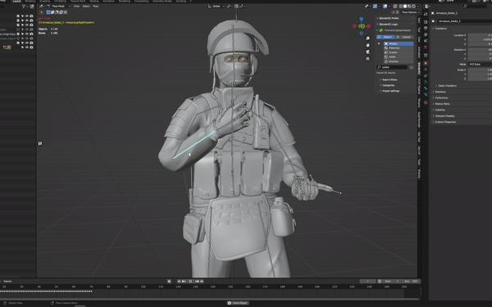The height and width of the screenshot is (307, 492).
Task: Switch to the Modeling workspace tab
Action: (30, 2)
